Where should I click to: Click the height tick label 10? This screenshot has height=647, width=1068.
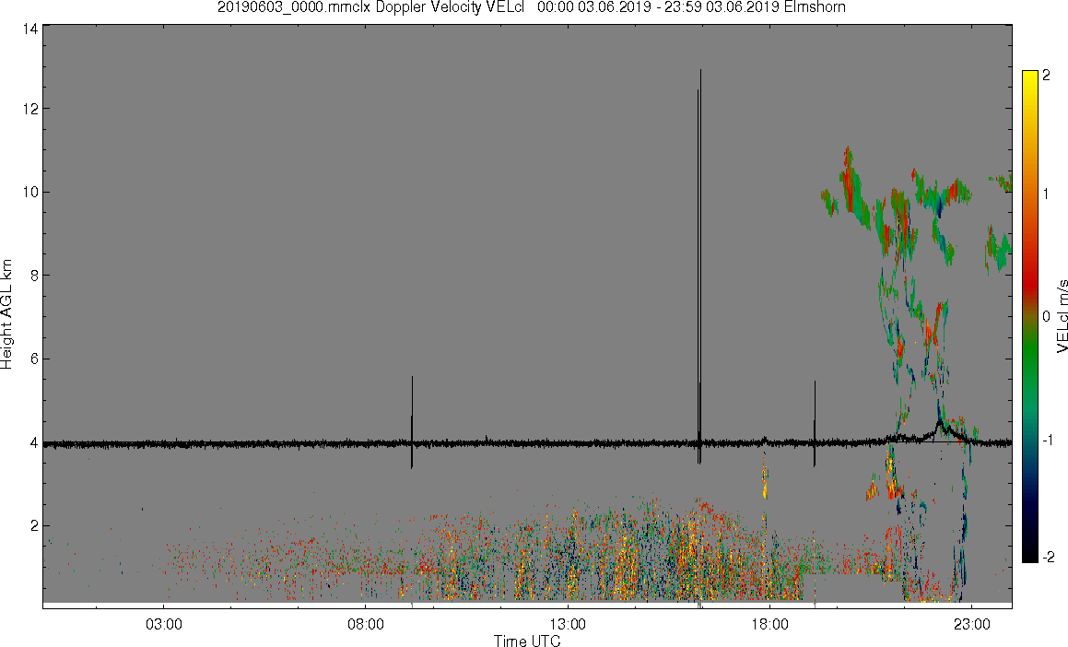(29, 192)
